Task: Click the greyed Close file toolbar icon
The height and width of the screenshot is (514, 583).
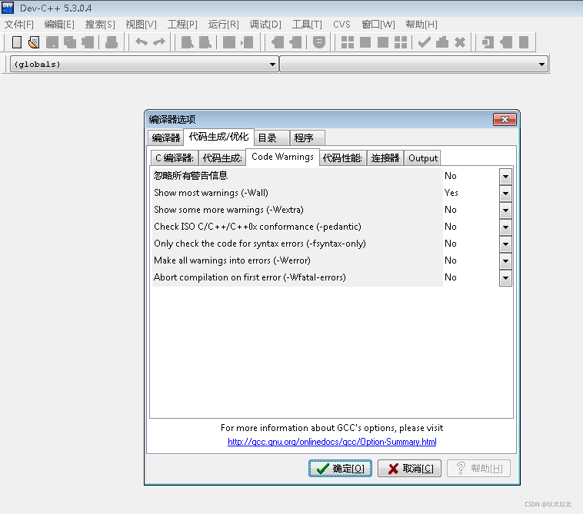Action: click(x=88, y=42)
